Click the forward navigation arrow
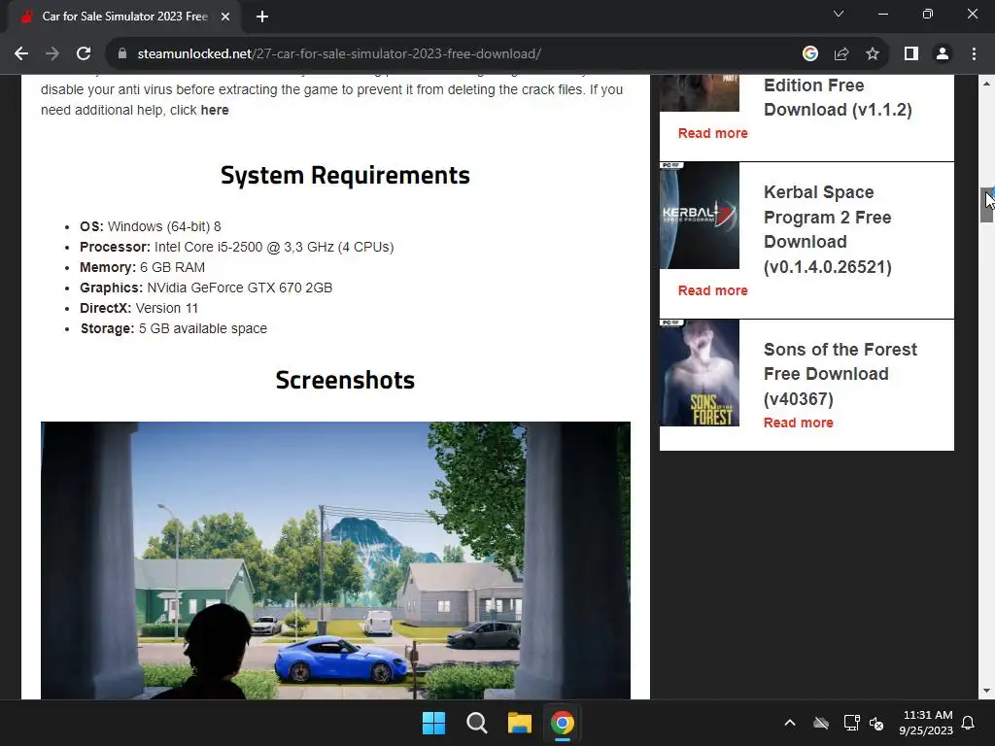The width and height of the screenshot is (995, 746). coord(52,54)
